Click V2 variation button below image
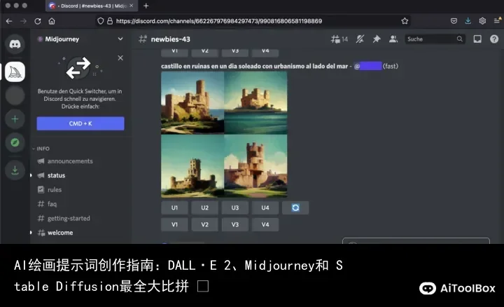This screenshot has width=504, height=307. coord(204,224)
